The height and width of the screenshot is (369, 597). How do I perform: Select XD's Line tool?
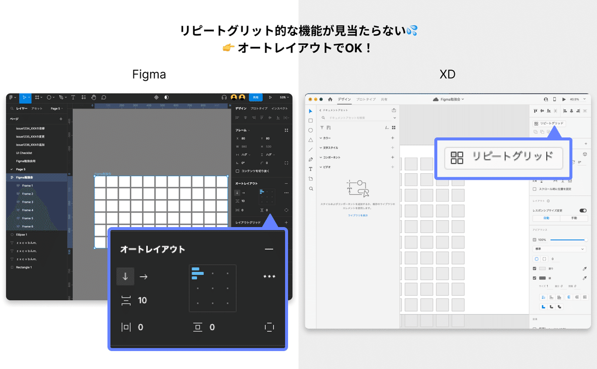(311, 149)
